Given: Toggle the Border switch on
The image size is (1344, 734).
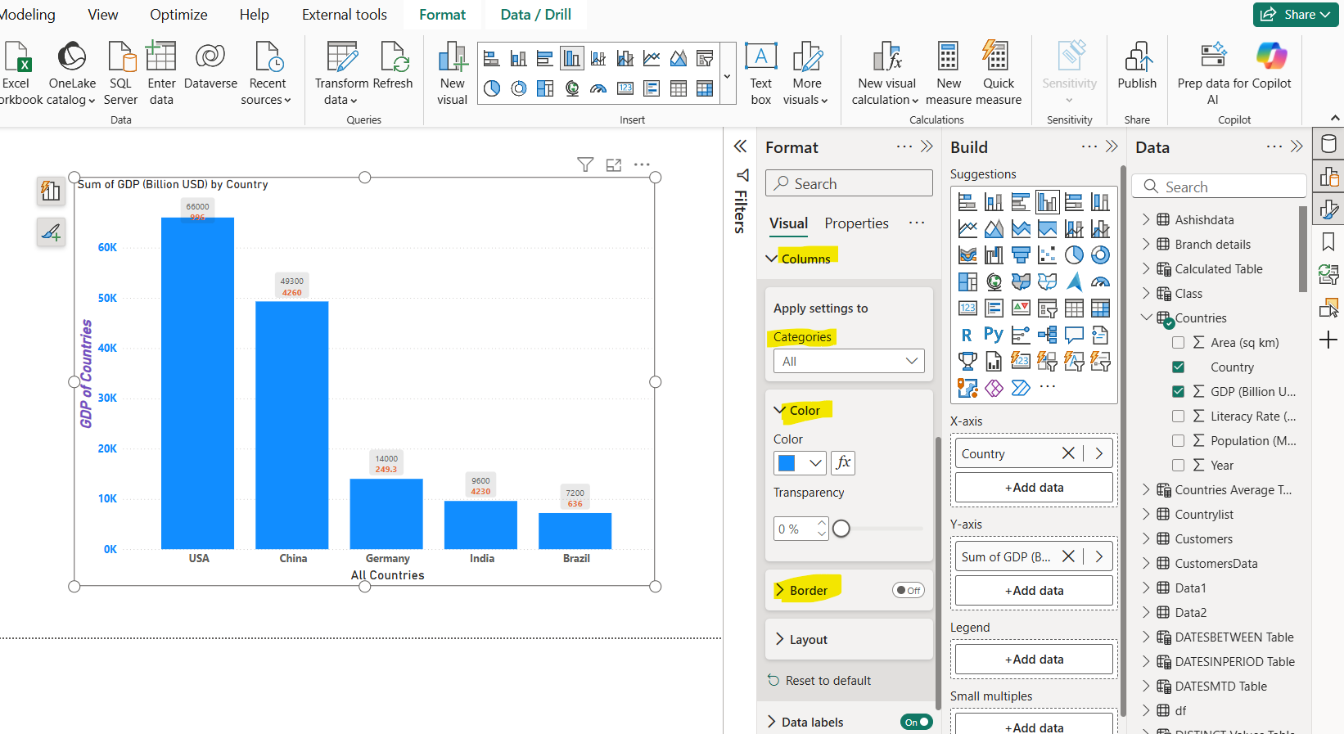Looking at the screenshot, I should (908, 590).
